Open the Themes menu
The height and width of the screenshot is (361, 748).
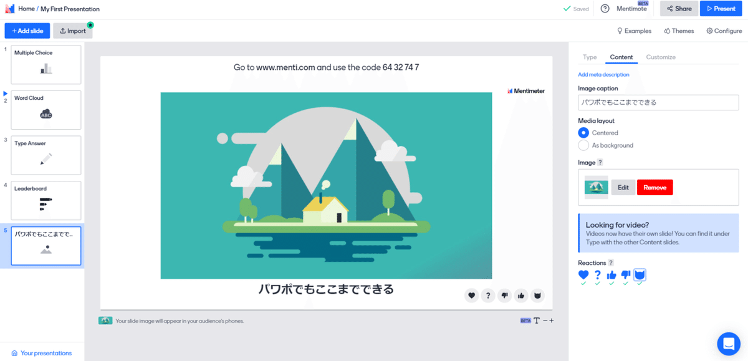click(x=679, y=31)
